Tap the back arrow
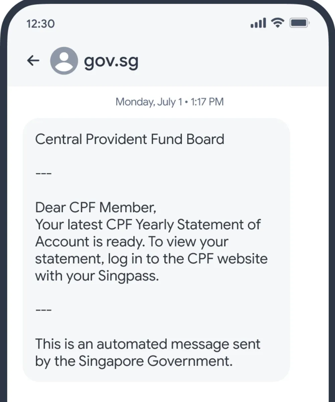This screenshot has width=335, height=402. point(33,61)
